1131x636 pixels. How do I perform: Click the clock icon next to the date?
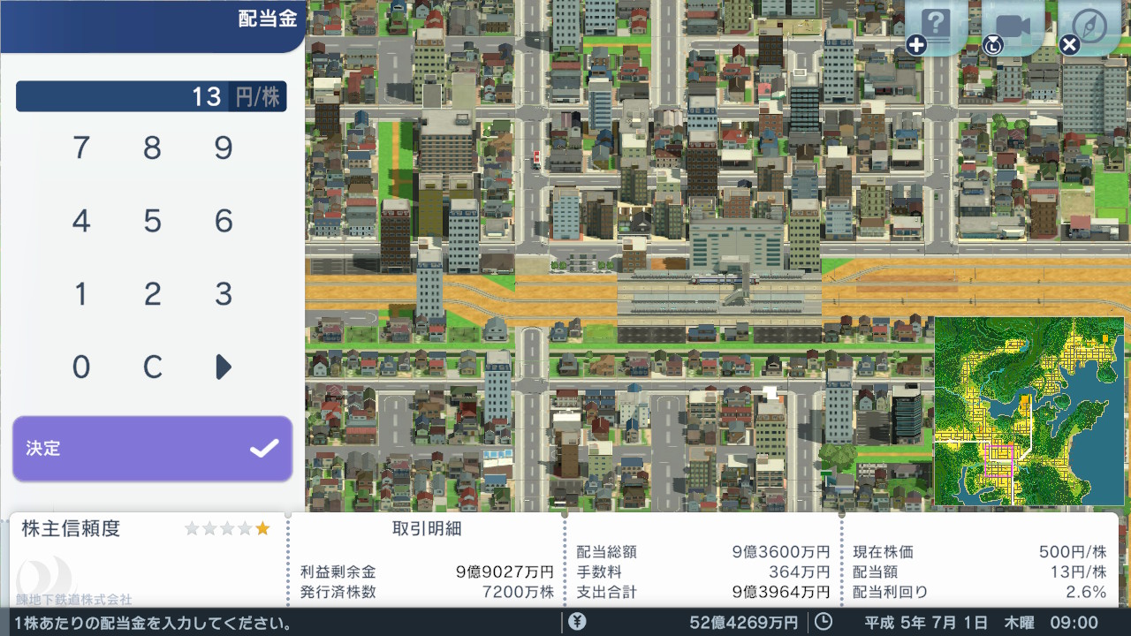[x=824, y=621]
